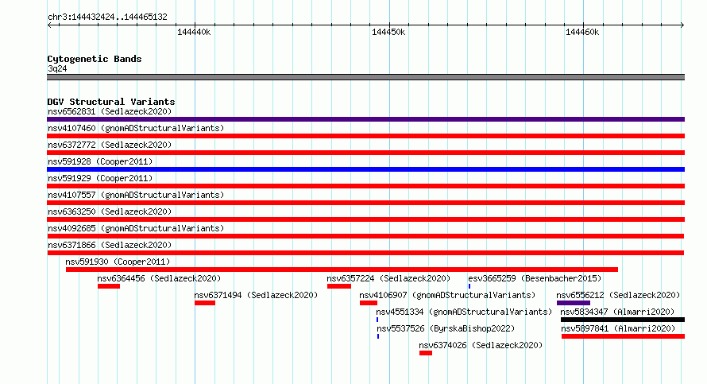Select the nsv6357224 (Sedlazeck2020) label
This screenshot has height=384, width=707.
pos(388,278)
